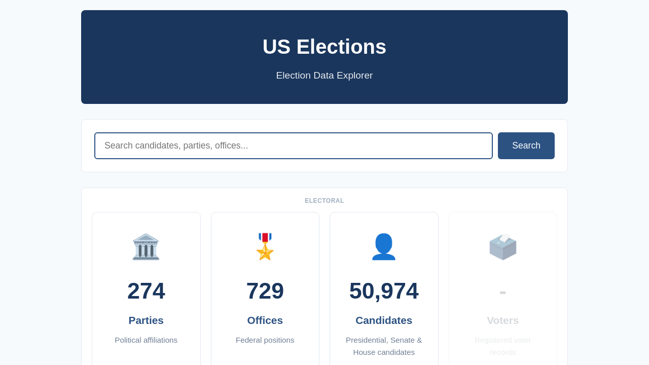This screenshot has width=649, height=365.
Task: Focus the search candidates input field
Action: click(x=294, y=145)
